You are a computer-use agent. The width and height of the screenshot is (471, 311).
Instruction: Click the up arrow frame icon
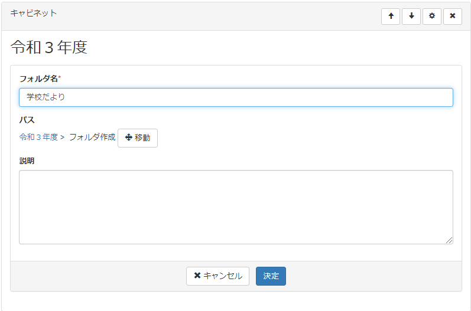(391, 16)
